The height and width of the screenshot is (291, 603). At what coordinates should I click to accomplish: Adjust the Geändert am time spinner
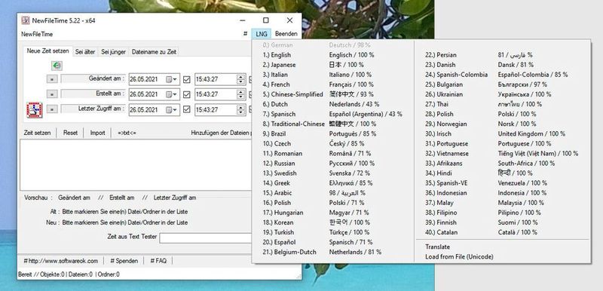coord(240,80)
